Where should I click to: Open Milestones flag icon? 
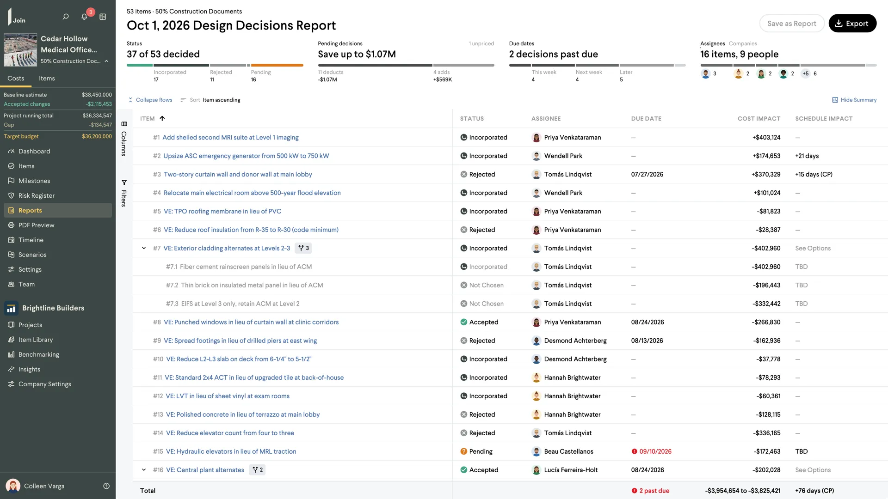(x=11, y=181)
